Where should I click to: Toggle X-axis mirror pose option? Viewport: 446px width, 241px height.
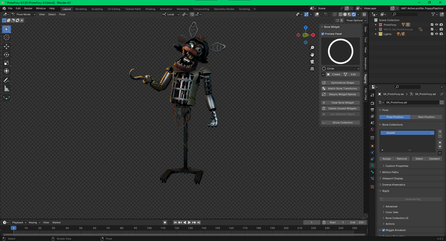click(x=342, y=20)
